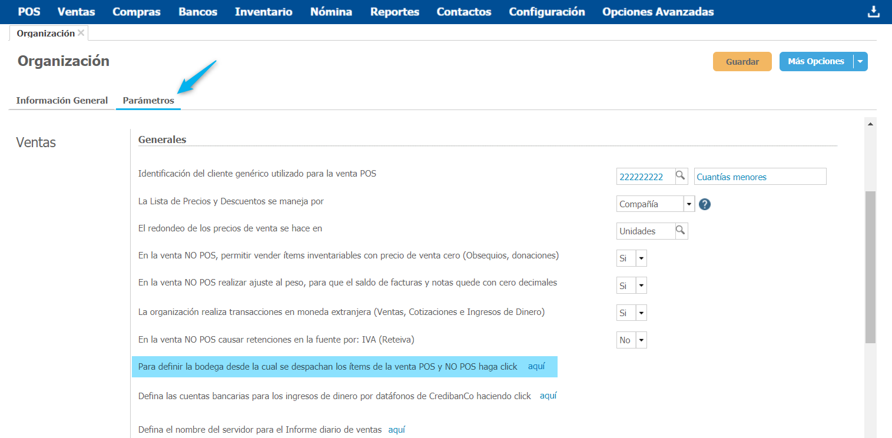Click 'aquí' link to define the bodega
This screenshot has width=892, height=438.
click(x=536, y=366)
